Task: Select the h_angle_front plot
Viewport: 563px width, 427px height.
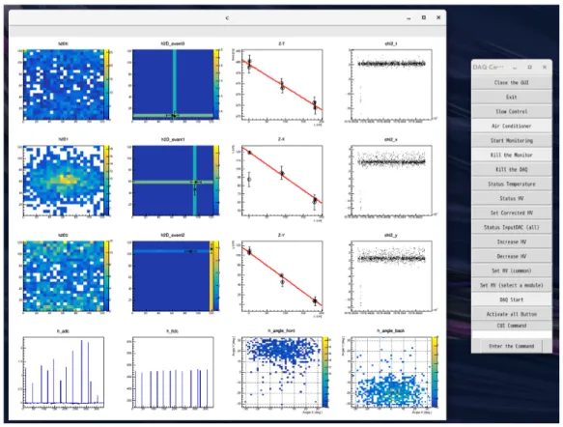Action: (x=282, y=372)
